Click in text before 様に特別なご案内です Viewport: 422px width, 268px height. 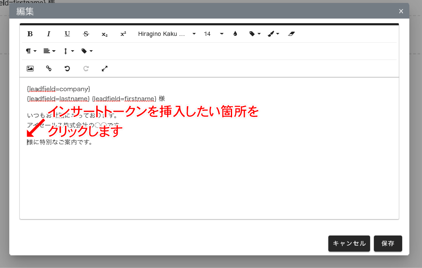[x=27, y=142]
